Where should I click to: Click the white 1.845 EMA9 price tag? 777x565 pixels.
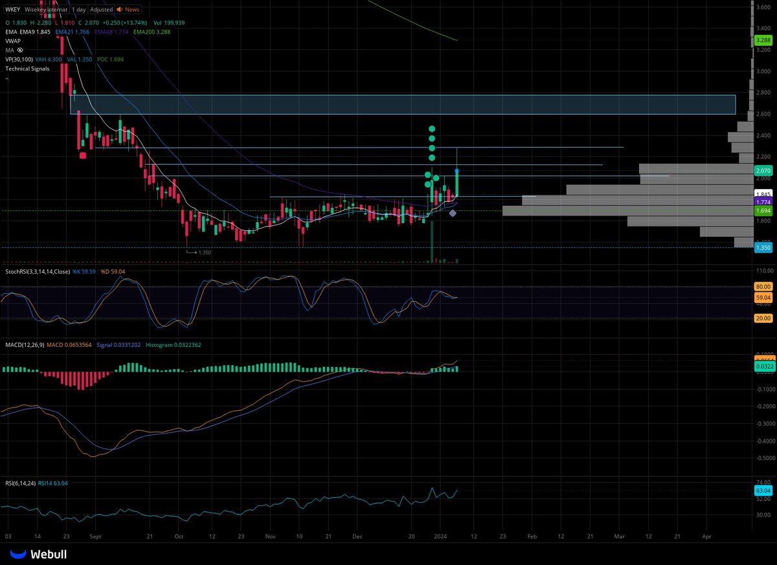(x=762, y=194)
